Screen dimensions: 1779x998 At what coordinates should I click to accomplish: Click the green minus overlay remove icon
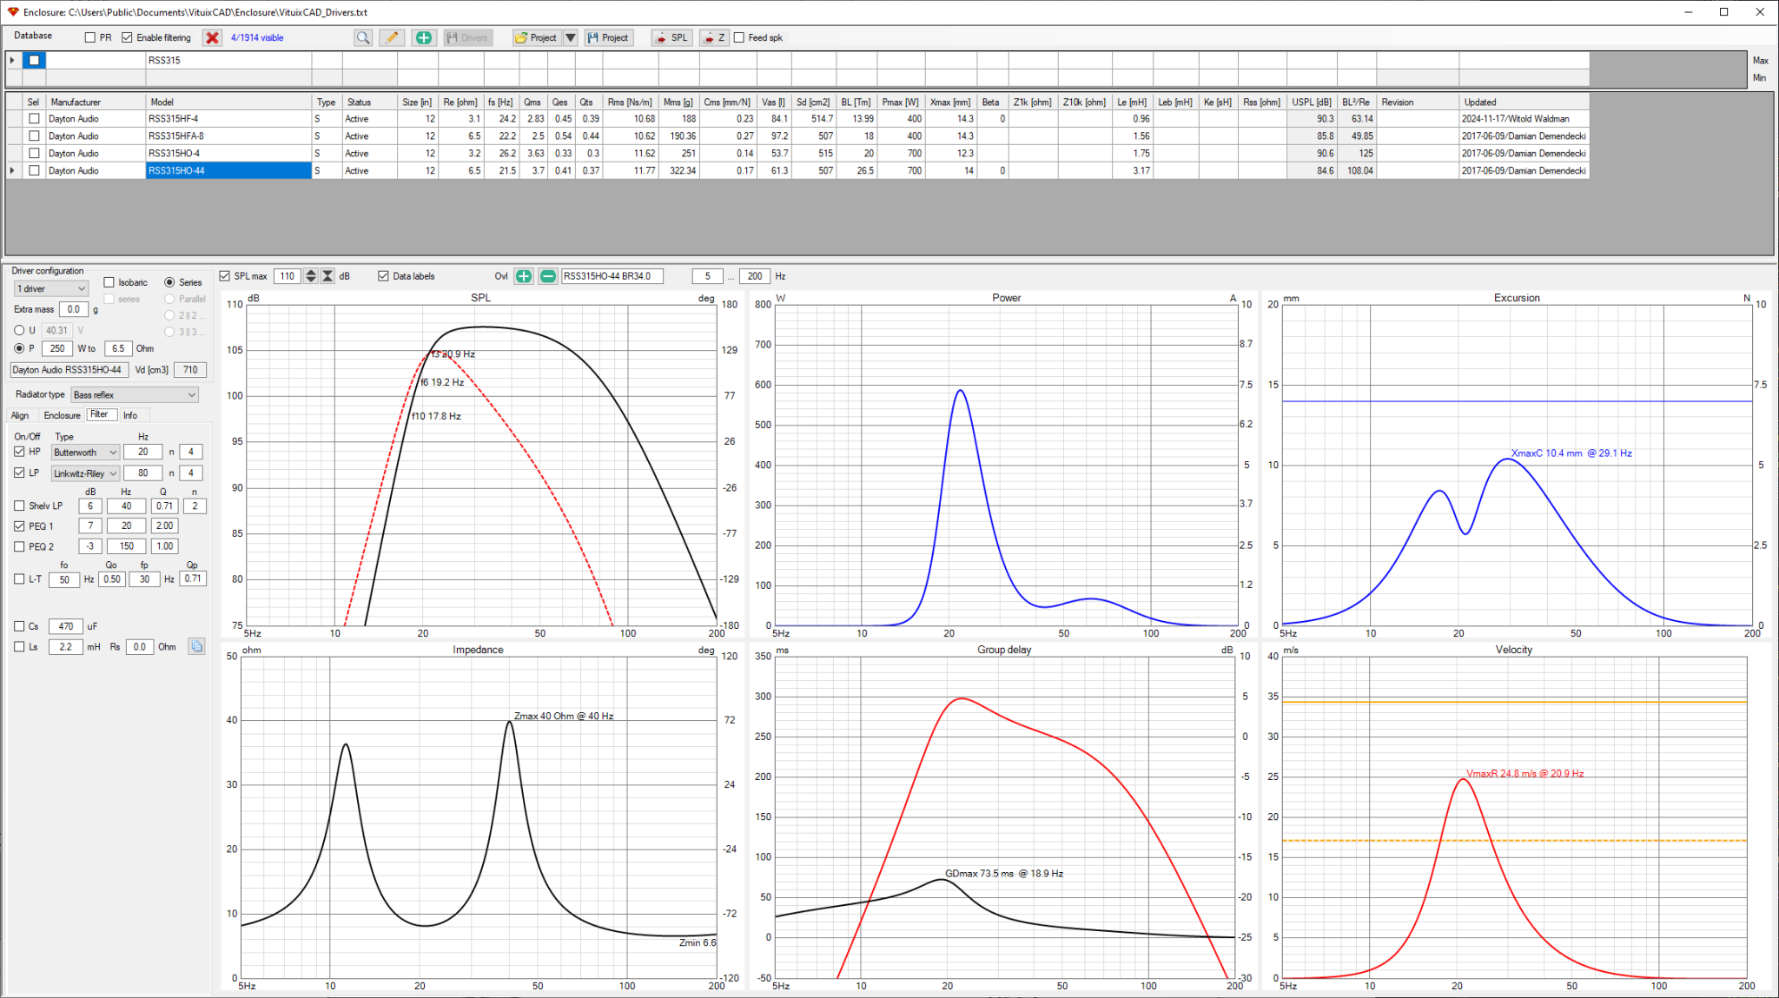click(548, 276)
